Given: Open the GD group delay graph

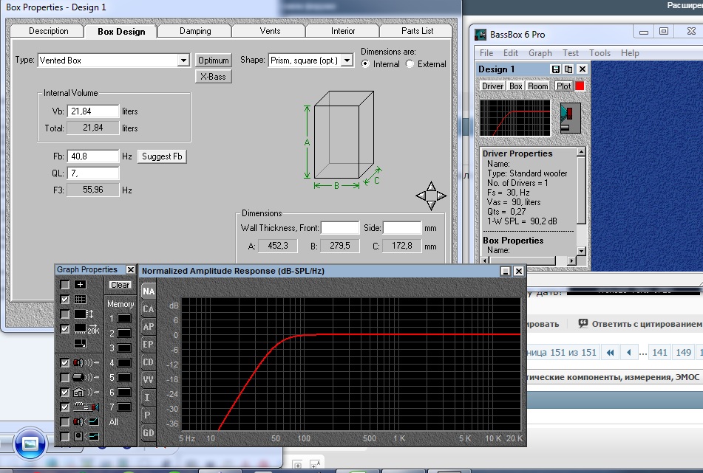Looking at the screenshot, I should point(149,433).
